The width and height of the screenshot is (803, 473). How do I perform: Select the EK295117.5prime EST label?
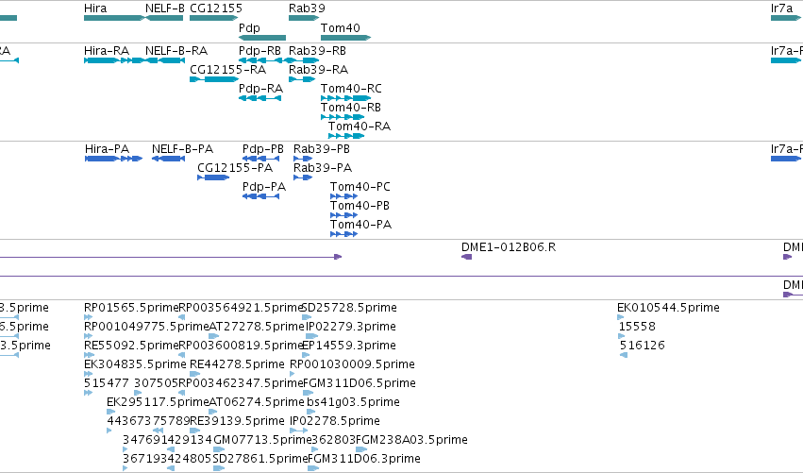(x=158, y=403)
